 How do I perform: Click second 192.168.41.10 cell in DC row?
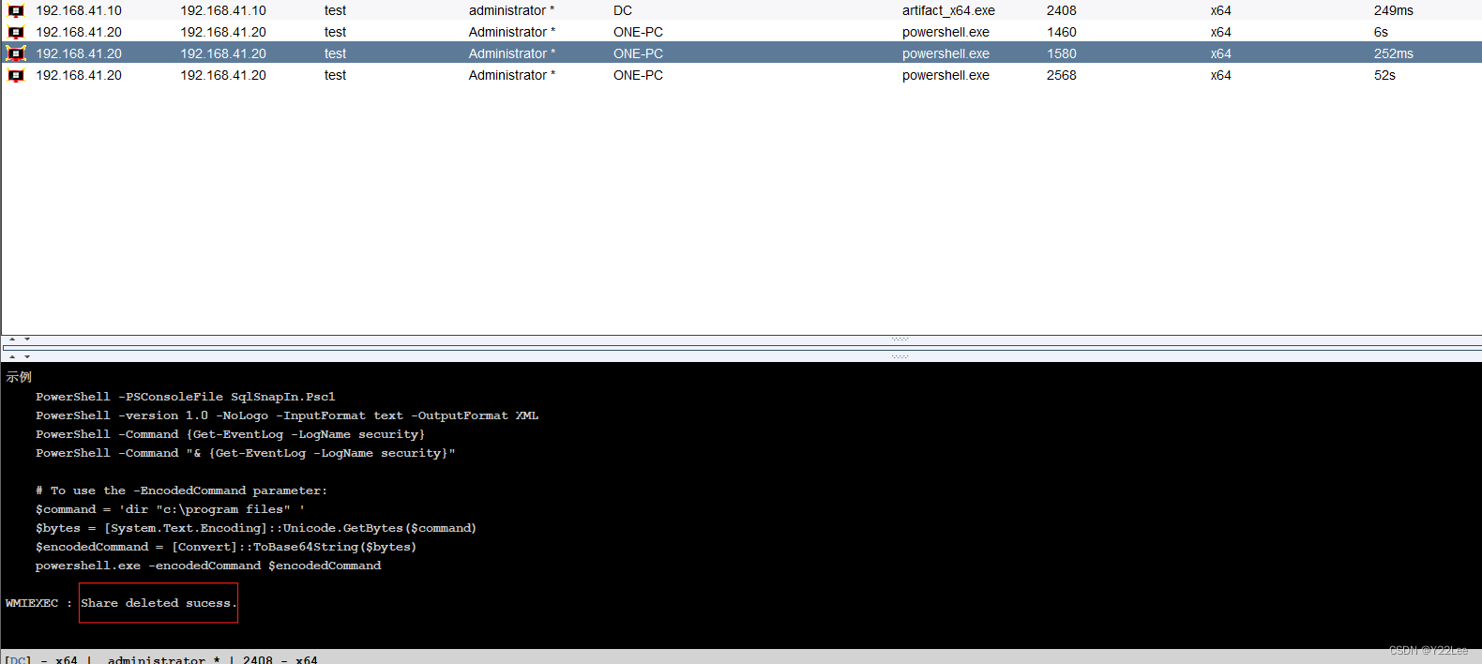[x=223, y=10]
